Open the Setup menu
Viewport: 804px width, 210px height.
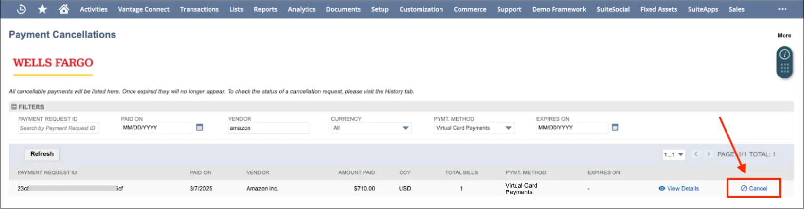tap(380, 9)
